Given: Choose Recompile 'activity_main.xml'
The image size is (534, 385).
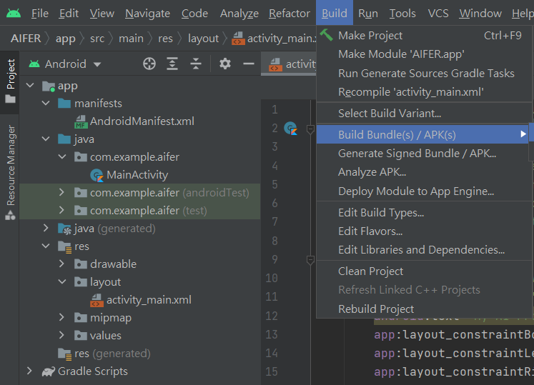Looking at the screenshot, I should [424, 92].
